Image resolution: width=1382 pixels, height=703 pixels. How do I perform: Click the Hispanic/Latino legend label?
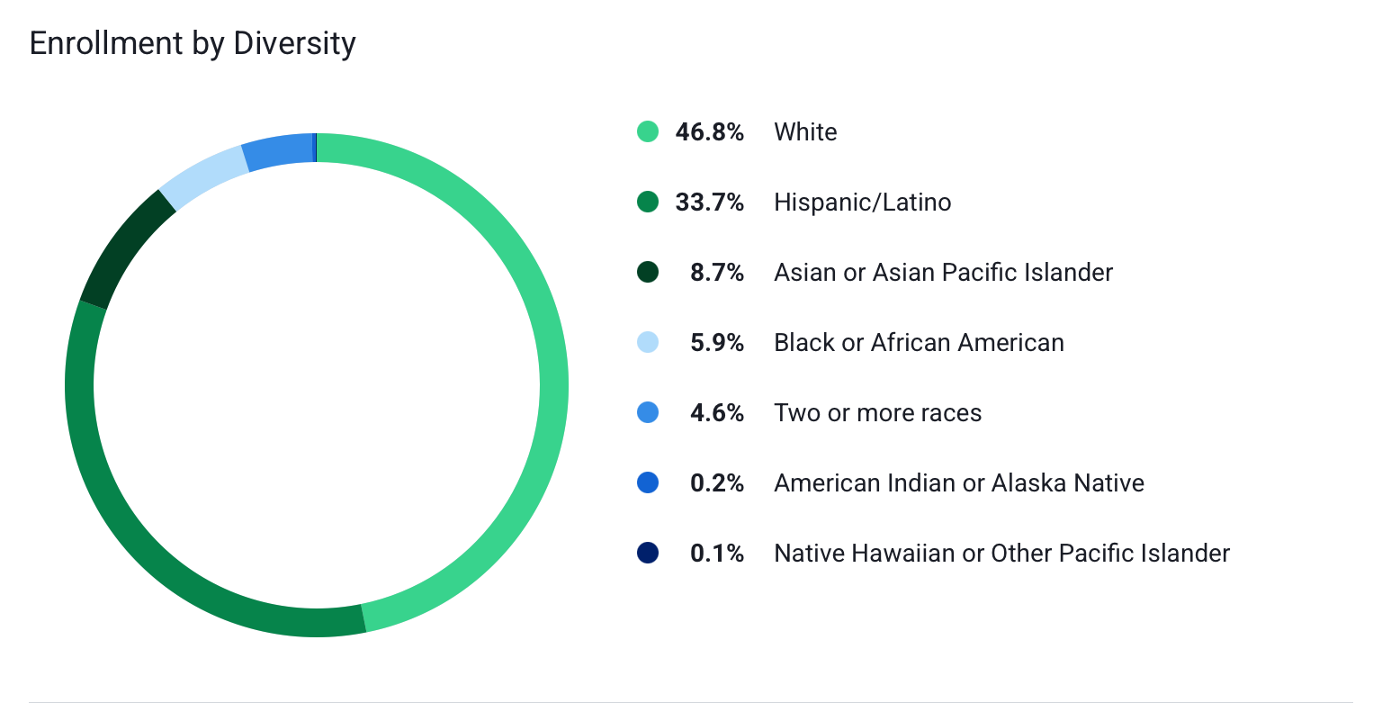click(x=862, y=202)
